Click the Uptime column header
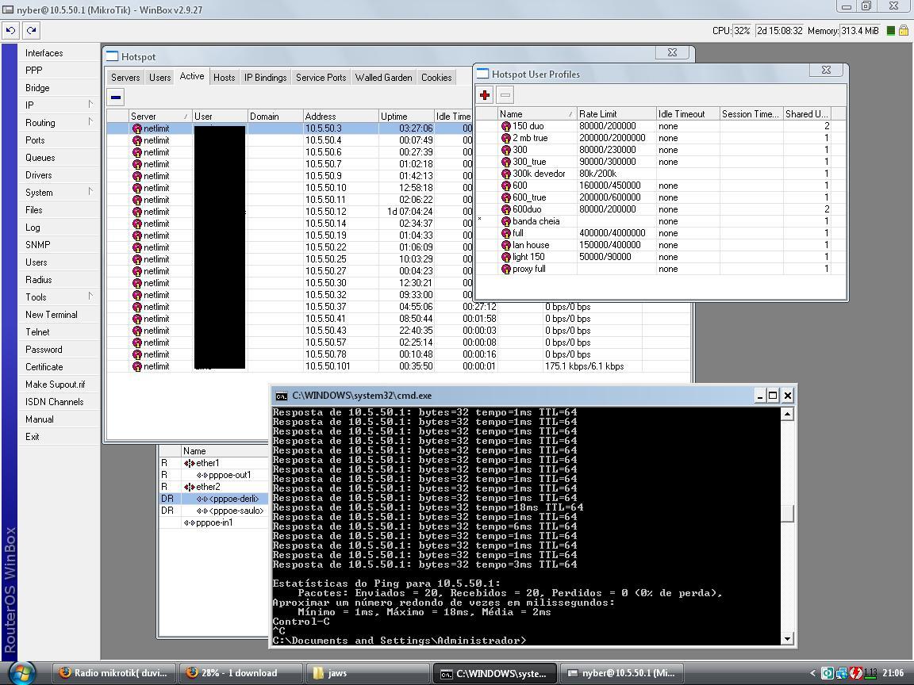 coord(406,116)
